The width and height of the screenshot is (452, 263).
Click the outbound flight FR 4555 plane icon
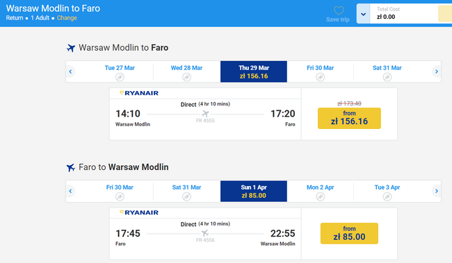pyautogui.click(x=205, y=114)
